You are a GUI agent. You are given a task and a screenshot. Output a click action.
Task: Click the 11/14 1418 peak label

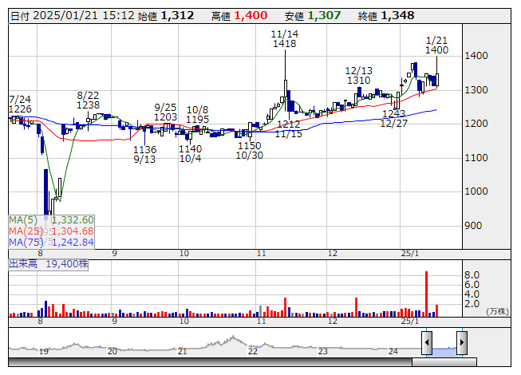(284, 38)
